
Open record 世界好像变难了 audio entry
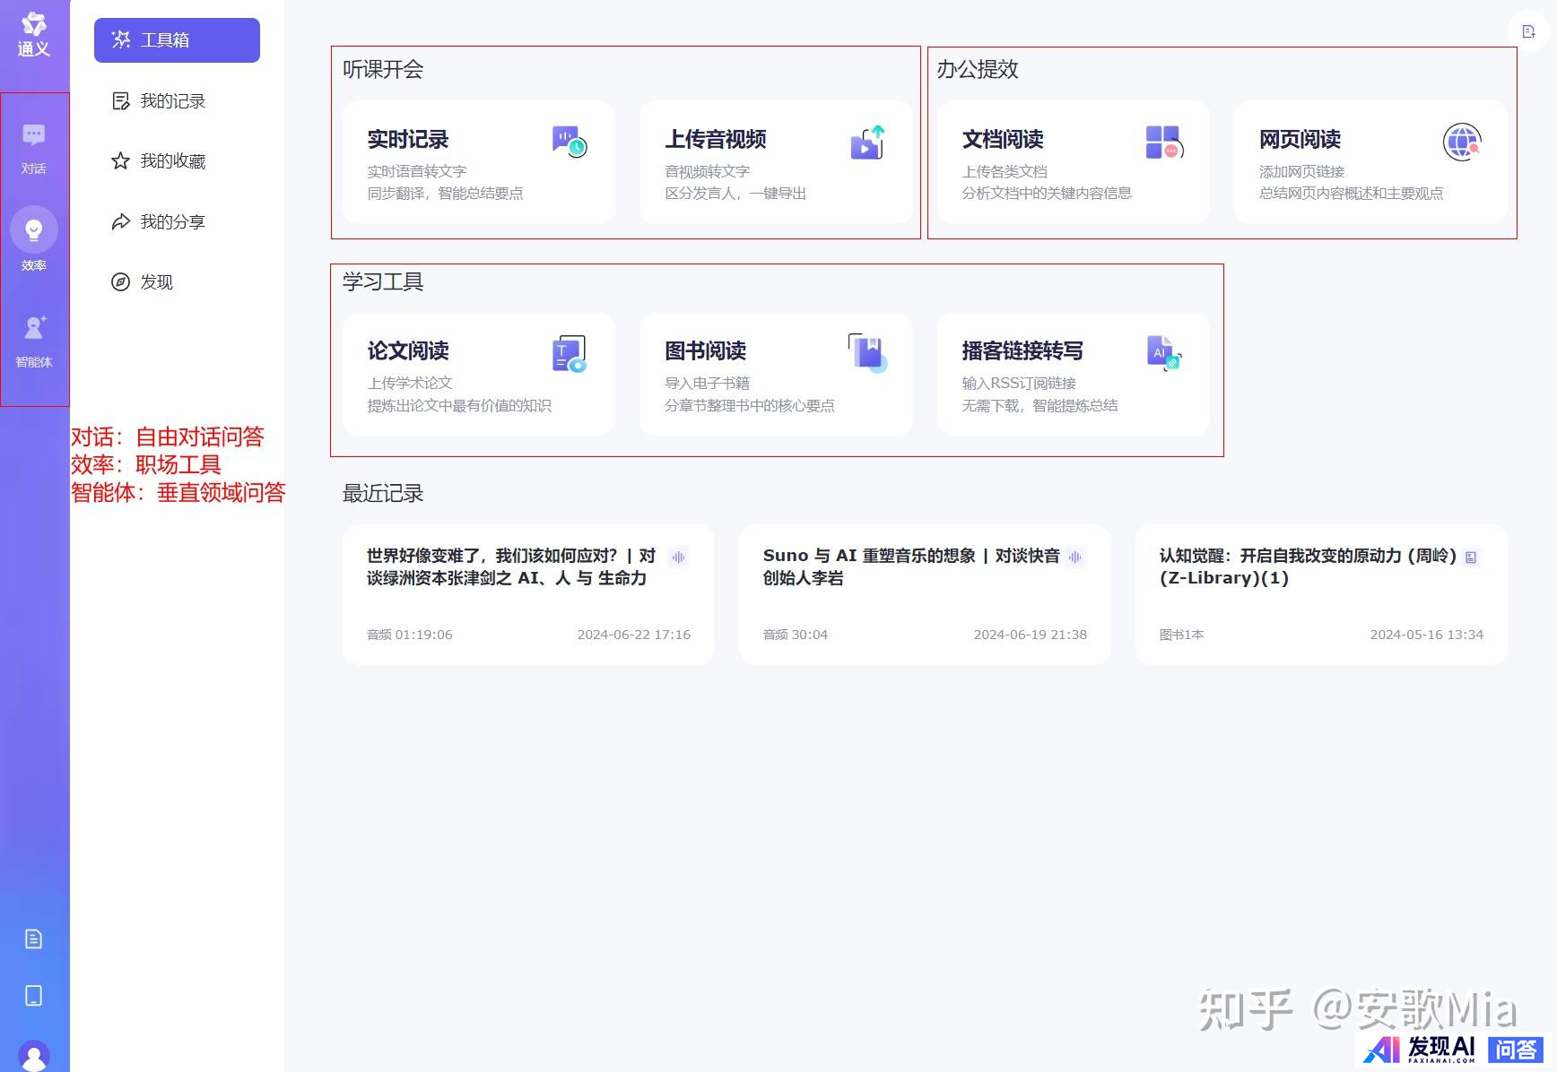pyautogui.click(x=528, y=594)
